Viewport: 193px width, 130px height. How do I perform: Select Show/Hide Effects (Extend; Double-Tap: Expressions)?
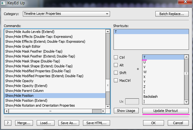coord(55,41)
